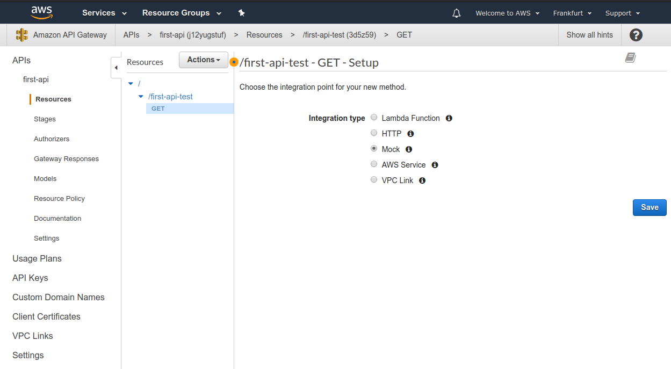Collapse the sidebar with the arrow handle
Viewport: 671px width, 369px height.
pyautogui.click(x=116, y=68)
